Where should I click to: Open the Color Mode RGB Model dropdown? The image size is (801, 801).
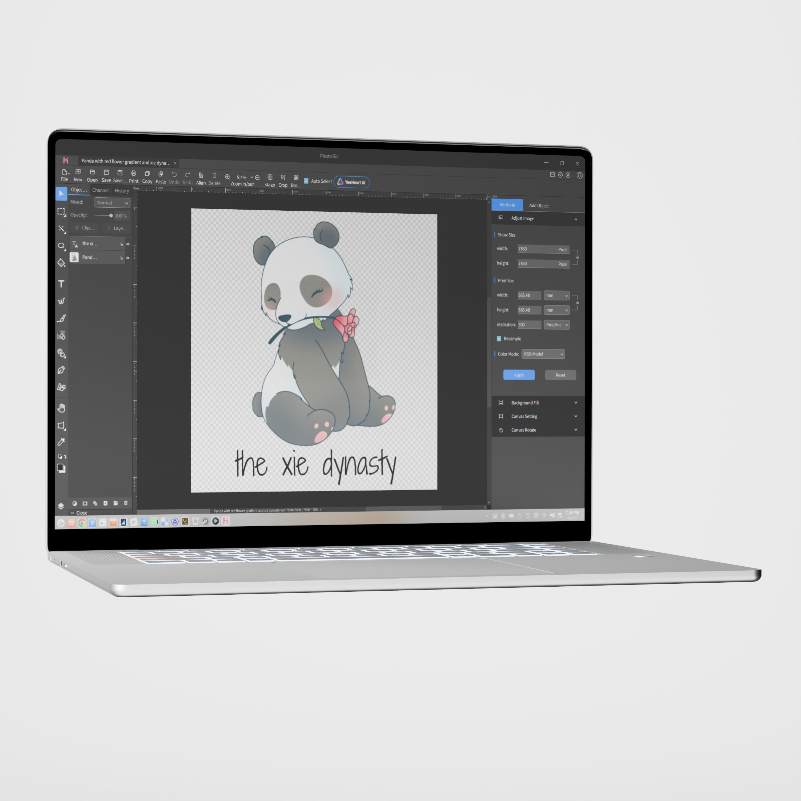[x=543, y=354]
